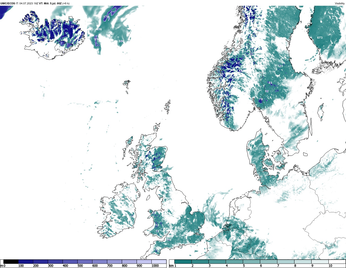The width and height of the screenshot is (346, 268).
Task: Click the '5' tick label on km legend
Action: point(244,266)
